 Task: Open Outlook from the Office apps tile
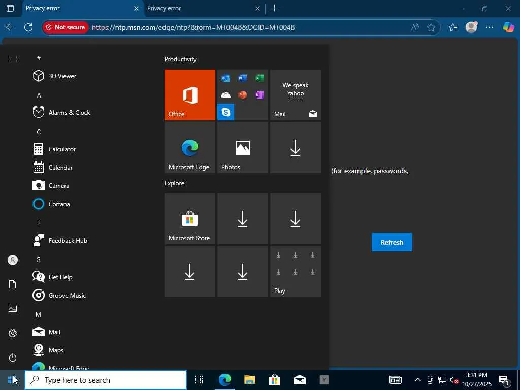click(x=225, y=78)
